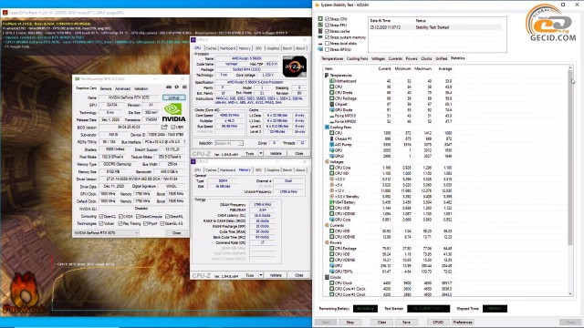Switch to Temperatures tab in AIDA64
The image size is (584, 328).
(x=332, y=58)
